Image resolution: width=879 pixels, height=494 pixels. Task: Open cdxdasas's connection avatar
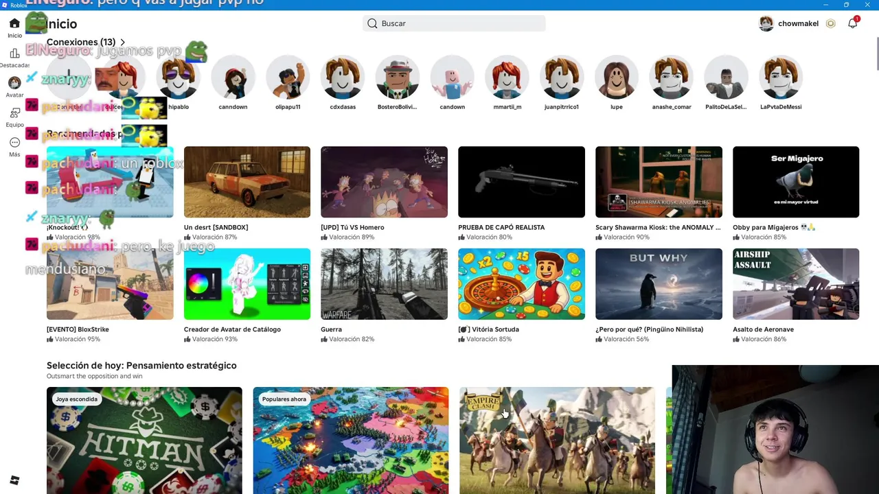point(343,78)
